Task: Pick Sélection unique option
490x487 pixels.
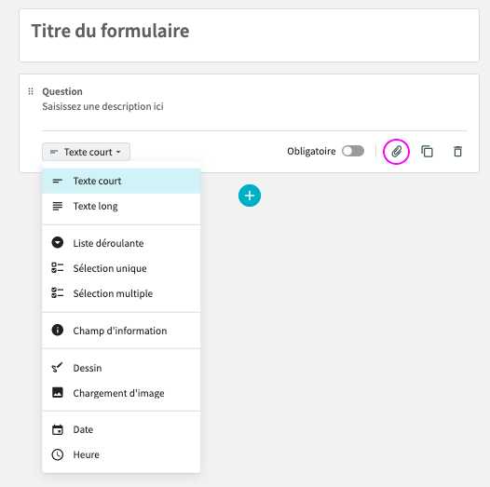Action: coord(121,268)
